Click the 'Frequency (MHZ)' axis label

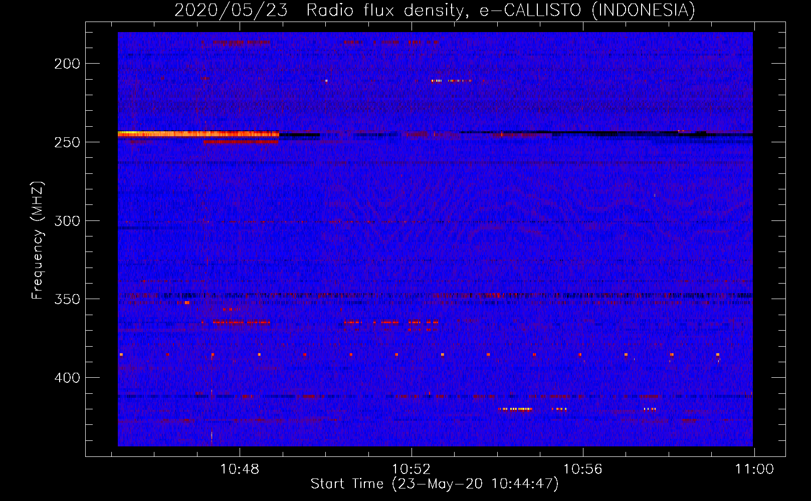tap(38, 240)
